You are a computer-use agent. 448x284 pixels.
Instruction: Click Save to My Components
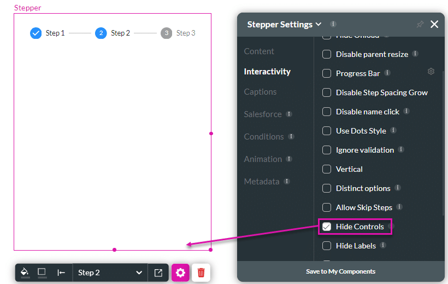pos(340,271)
